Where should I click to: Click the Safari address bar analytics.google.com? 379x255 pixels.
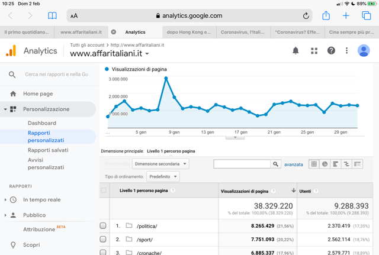point(189,16)
